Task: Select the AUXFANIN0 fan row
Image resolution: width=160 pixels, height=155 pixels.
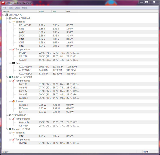Action: pos(88,67)
